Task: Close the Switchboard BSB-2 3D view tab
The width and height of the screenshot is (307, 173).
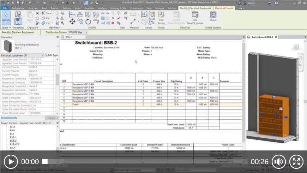Action: (x=276, y=37)
